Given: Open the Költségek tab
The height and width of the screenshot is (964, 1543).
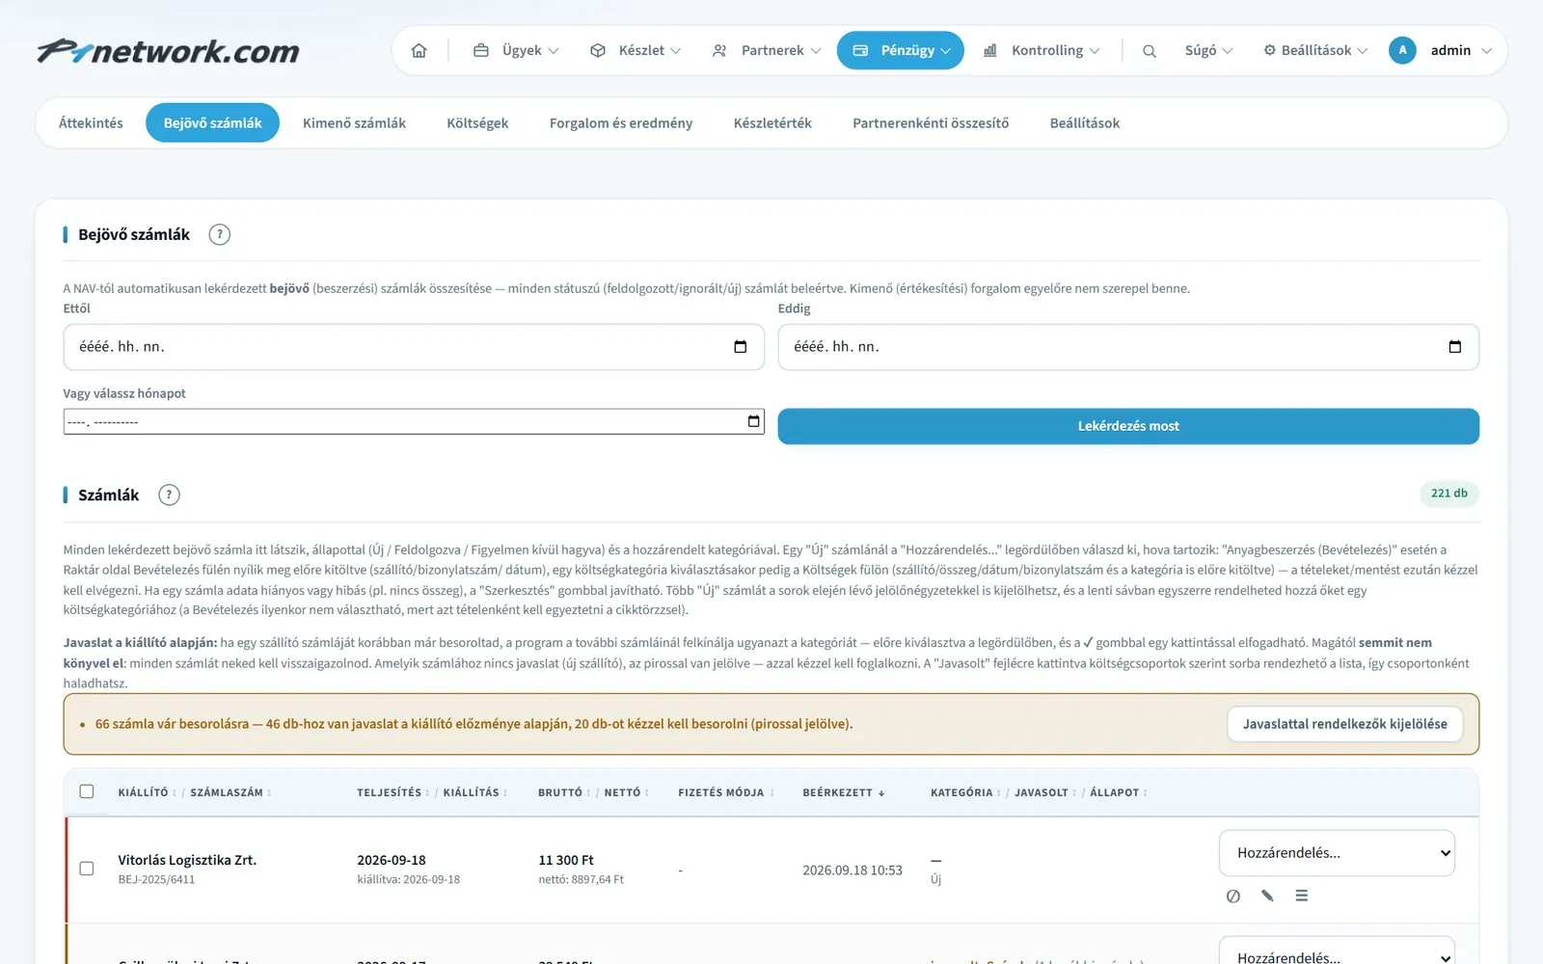Looking at the screenshot, I should tap(477, 123).
